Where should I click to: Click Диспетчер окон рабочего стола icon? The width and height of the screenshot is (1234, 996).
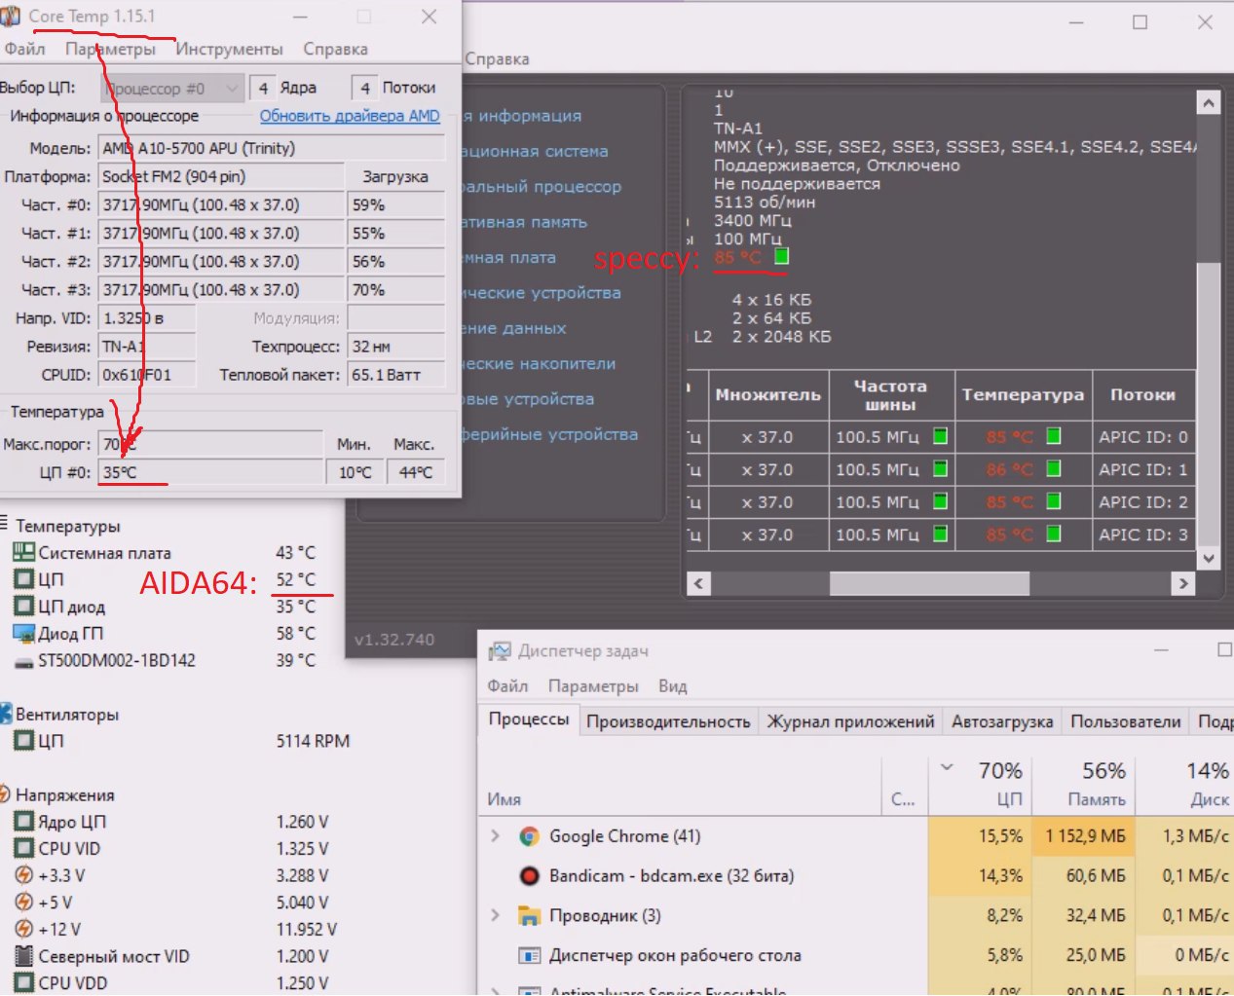pos(529,956)
